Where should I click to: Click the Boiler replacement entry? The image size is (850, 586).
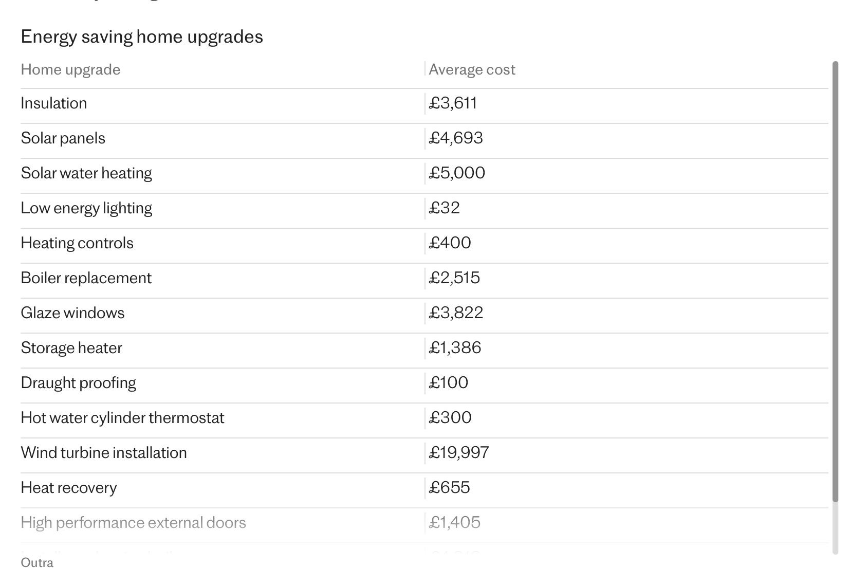tap(86, 278)
